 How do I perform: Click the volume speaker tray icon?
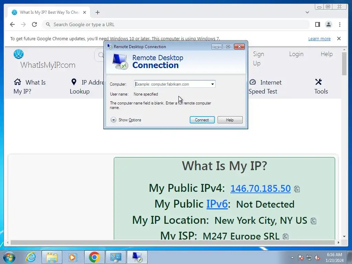(317, 257)
